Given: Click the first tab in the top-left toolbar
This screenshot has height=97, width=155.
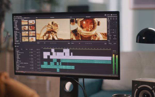Looking at the screenshot, I should coord(16,18).
